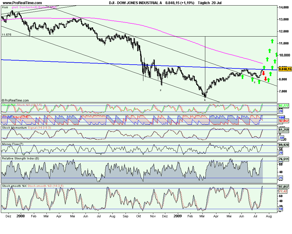This screenshot has height=234, width=292.
Task: Click the -60 level box
Action: pyautogui.click(x=281, y=138)
